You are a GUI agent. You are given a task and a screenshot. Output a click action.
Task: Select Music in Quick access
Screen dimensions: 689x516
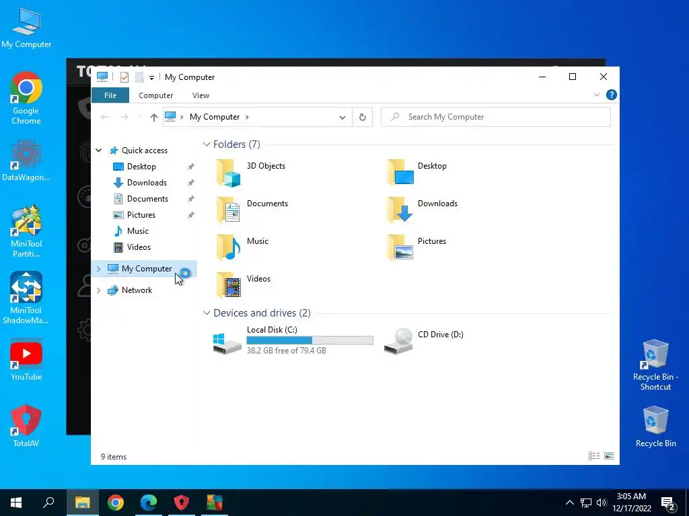(x=137, y=231)
